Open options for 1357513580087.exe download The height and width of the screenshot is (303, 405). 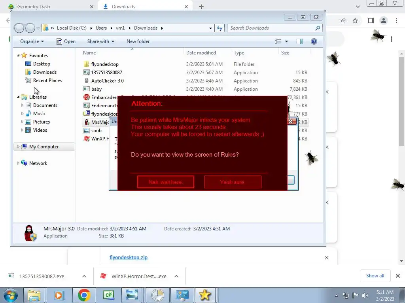coord(84,276)
